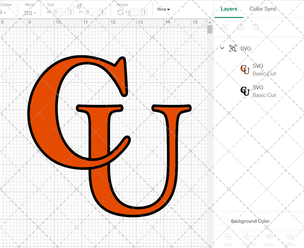Toggle the aspect ratio lock for Size
This screenshot has width=304, height=248.
pyautogui.click(x=79, y=6)
